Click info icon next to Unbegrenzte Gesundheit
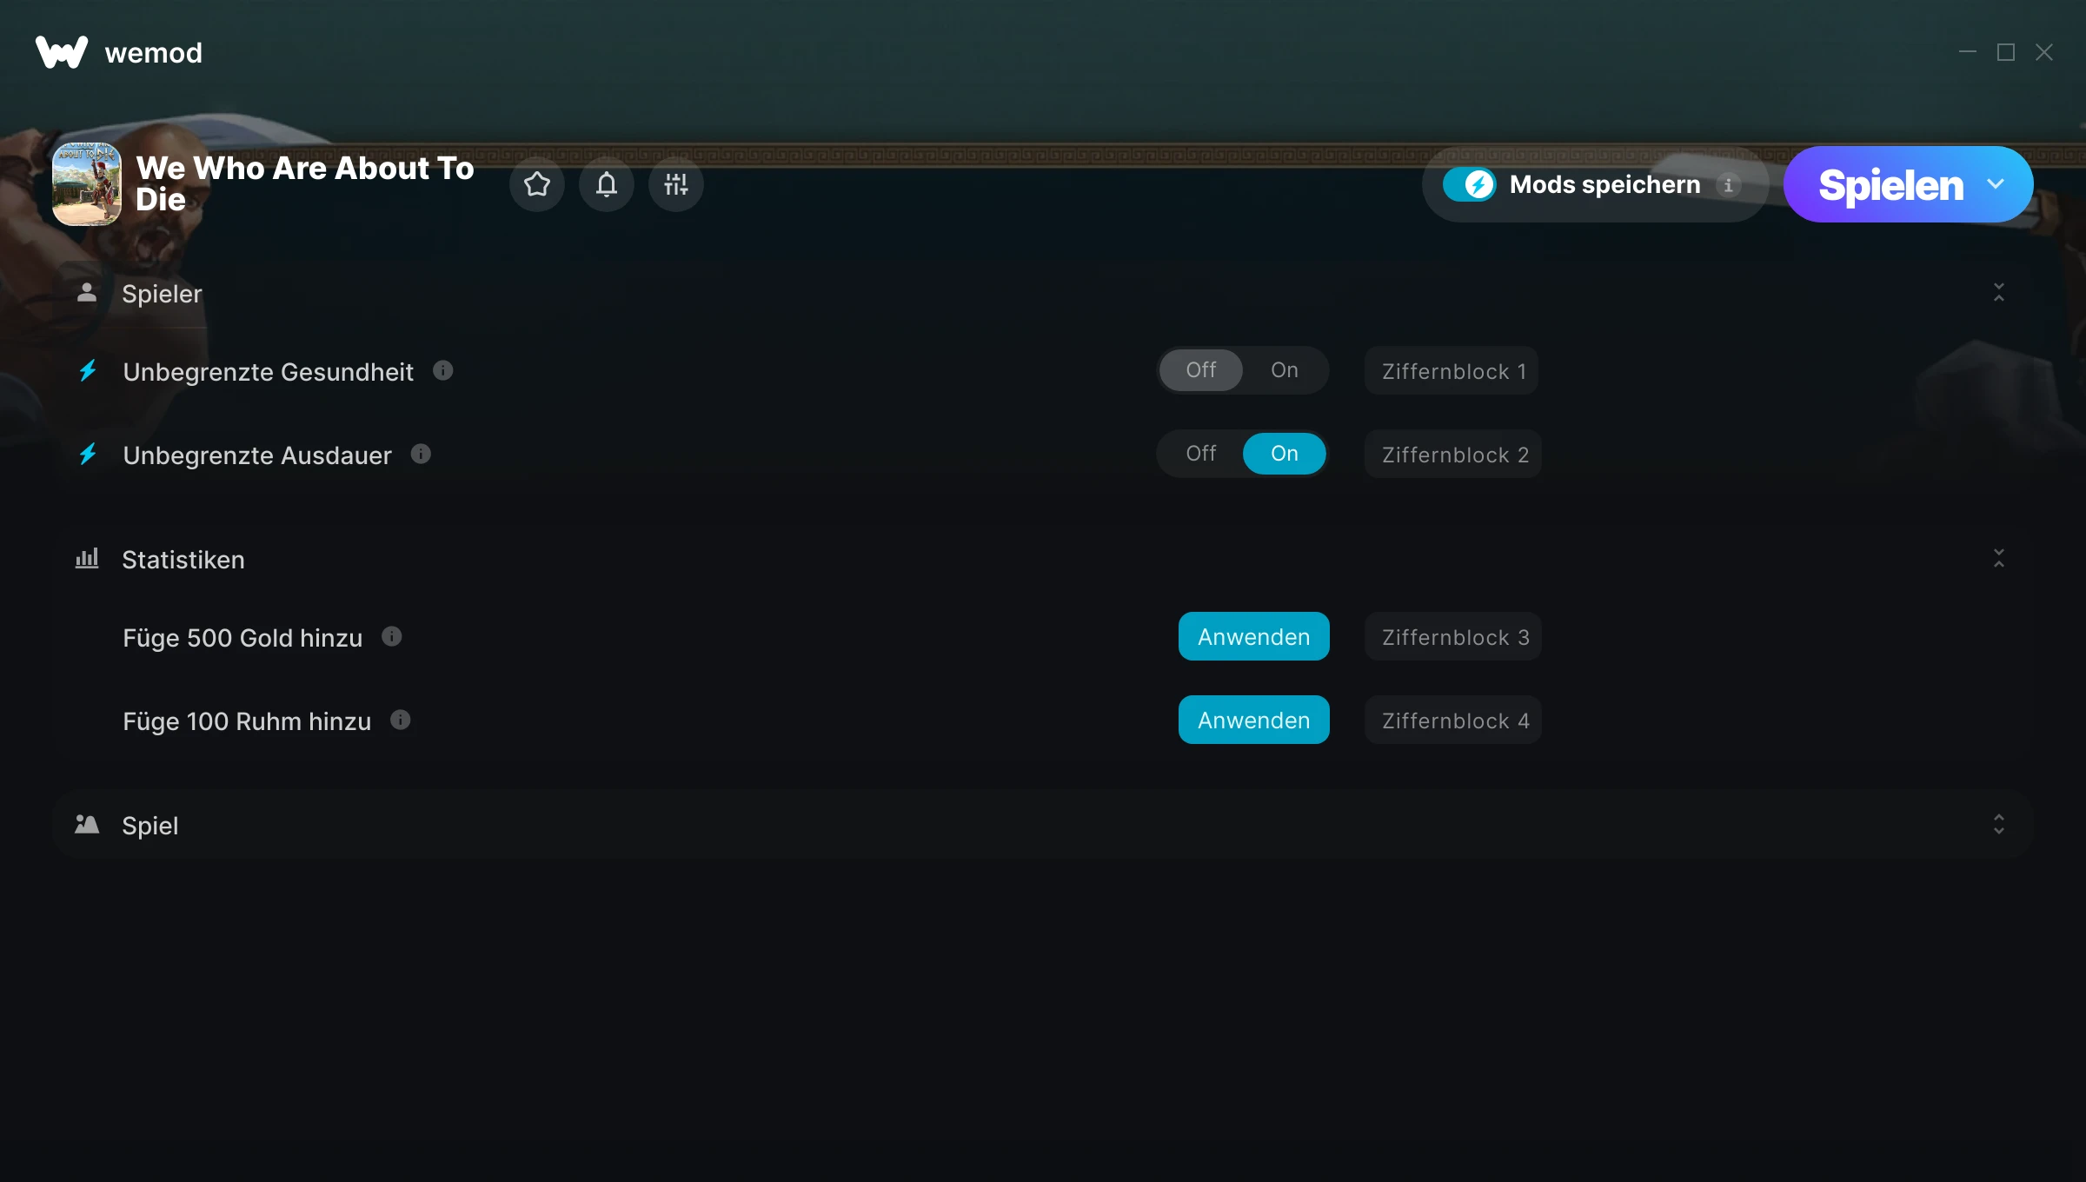 (443, 371)
